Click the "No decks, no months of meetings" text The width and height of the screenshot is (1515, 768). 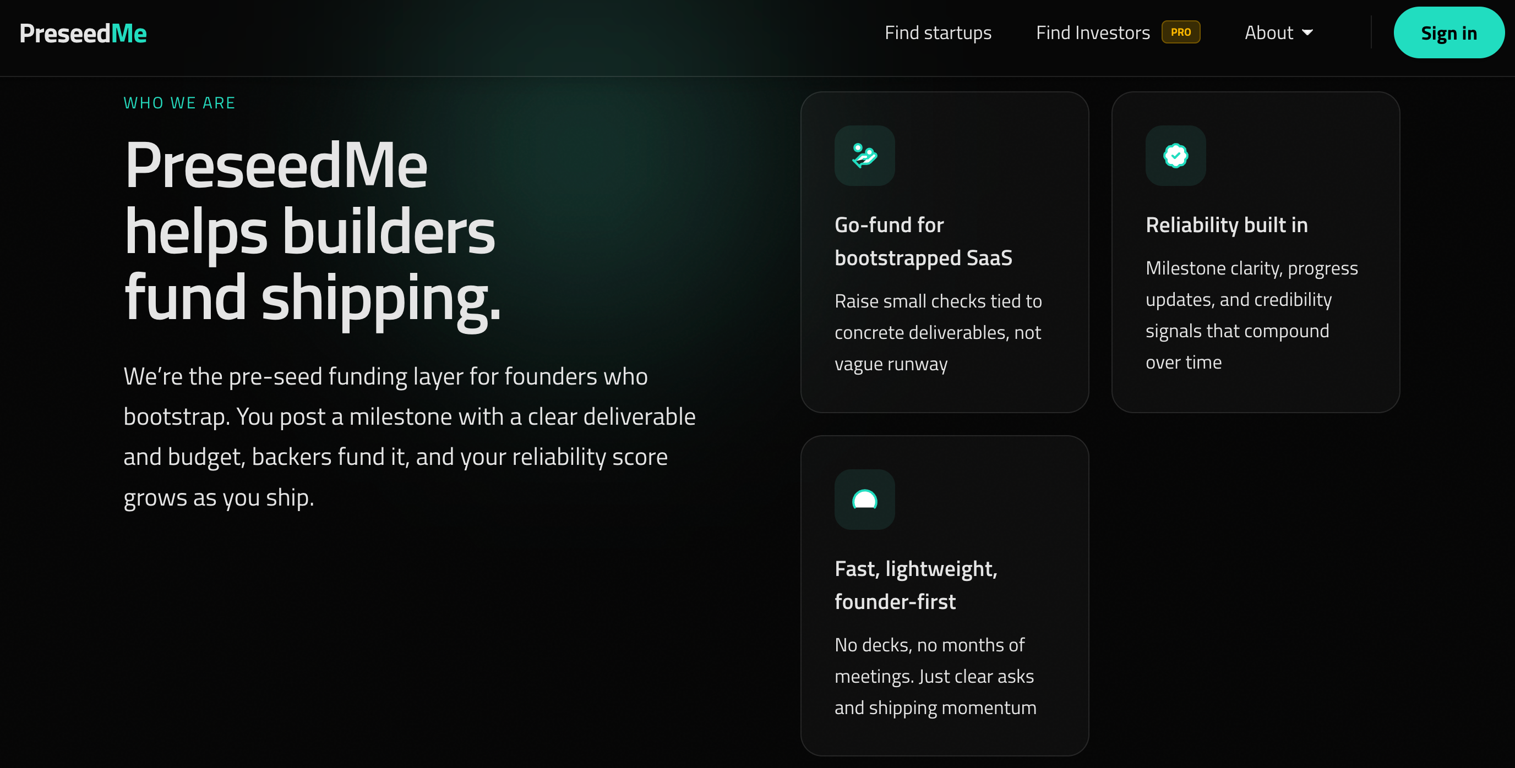pos(935,676)
